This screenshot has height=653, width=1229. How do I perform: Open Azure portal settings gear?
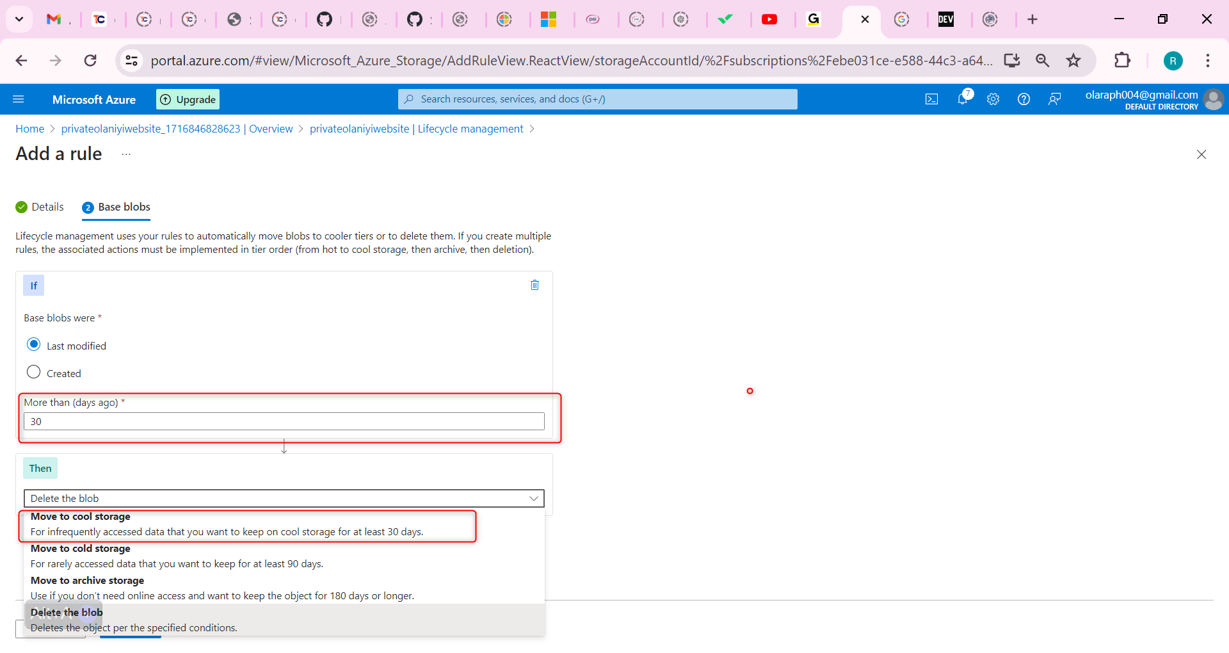[x=993, y=99]
